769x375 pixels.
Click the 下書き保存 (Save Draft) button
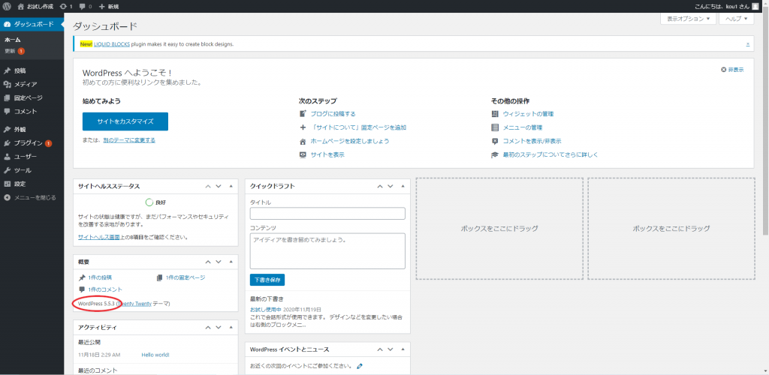[267, 280]
